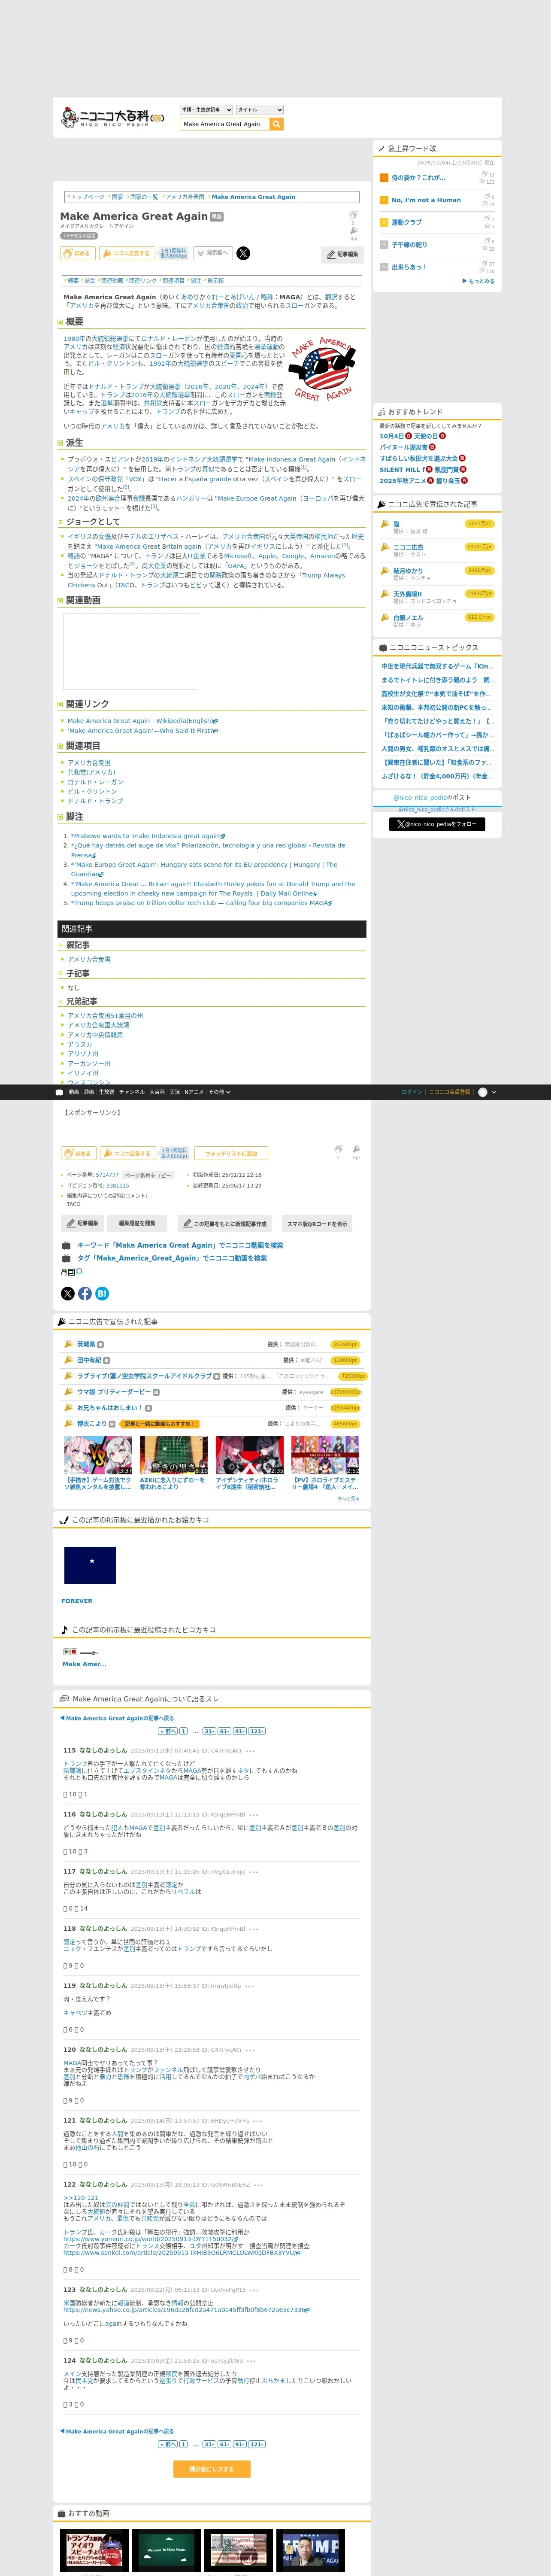Click the lower round X share icon
The width and height of the screenshot is (551, 2576).
click(68, 1293)
